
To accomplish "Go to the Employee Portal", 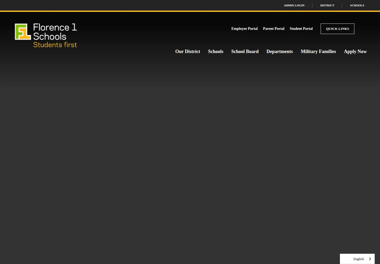I will coord(244,29).
